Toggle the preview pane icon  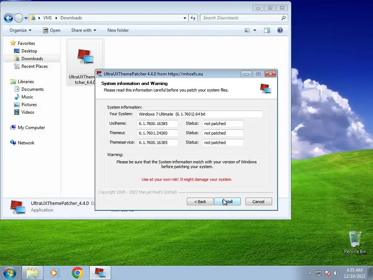click(267, 30)
